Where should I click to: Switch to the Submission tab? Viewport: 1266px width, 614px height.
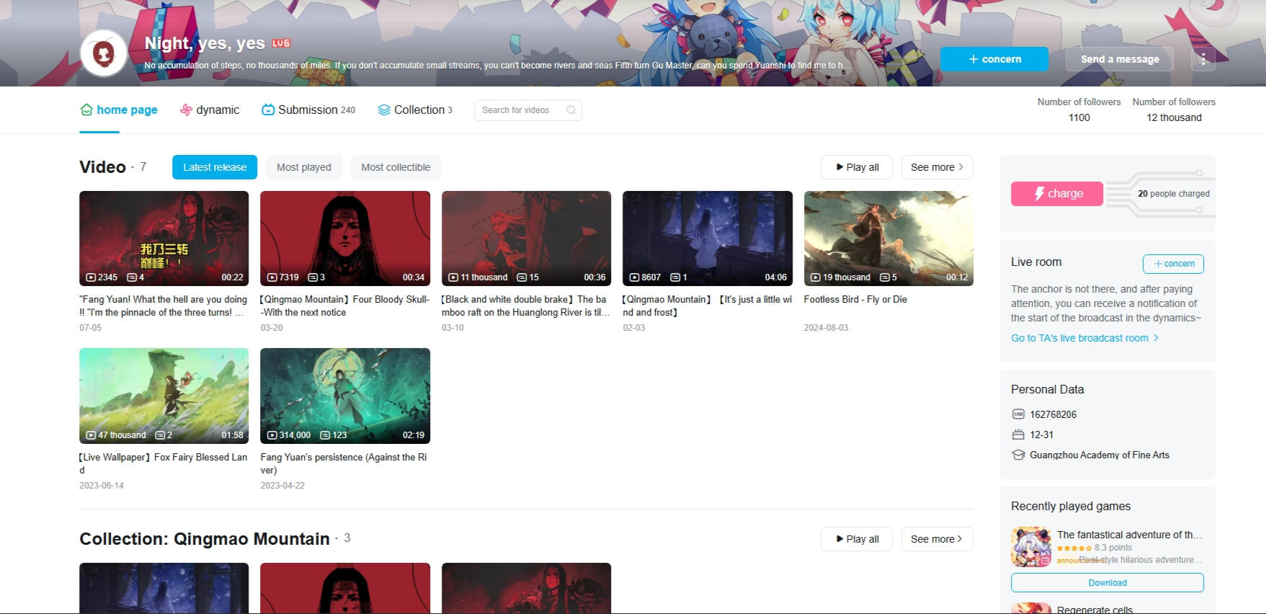pyautogui.click(x=308, y=110)
